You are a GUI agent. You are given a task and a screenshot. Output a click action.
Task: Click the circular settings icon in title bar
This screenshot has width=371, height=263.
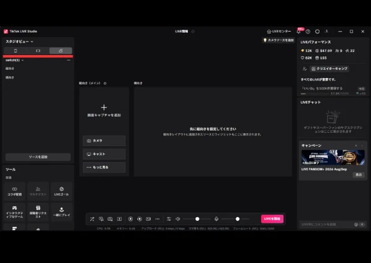tap(317, 31)
